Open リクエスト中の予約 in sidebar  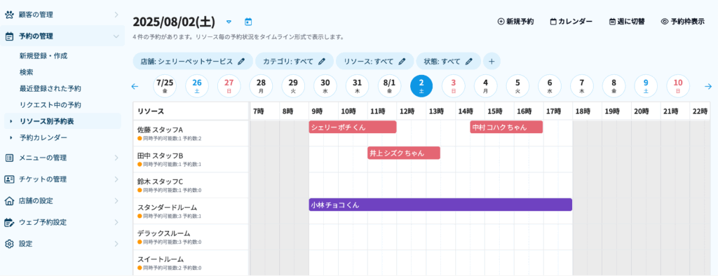[x=50, y=105]
